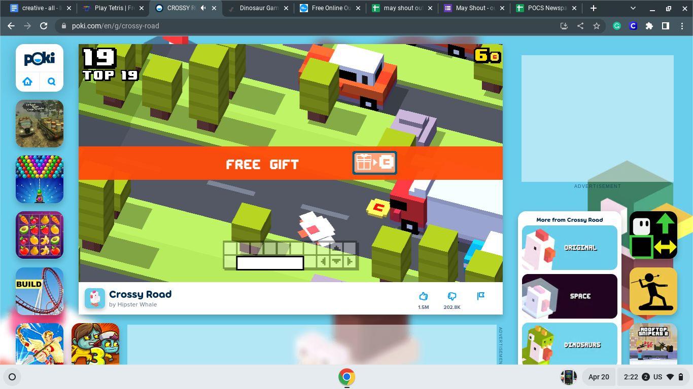Open the Poki search icon
This screenshot has width=693, height=389.
point(52,82)
